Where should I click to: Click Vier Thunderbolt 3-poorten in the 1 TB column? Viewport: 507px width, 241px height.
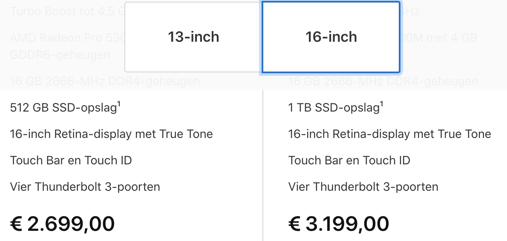pos(363,187)
